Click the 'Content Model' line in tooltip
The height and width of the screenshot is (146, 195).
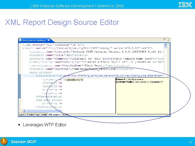pyautogui.click(x=139, y=82)
